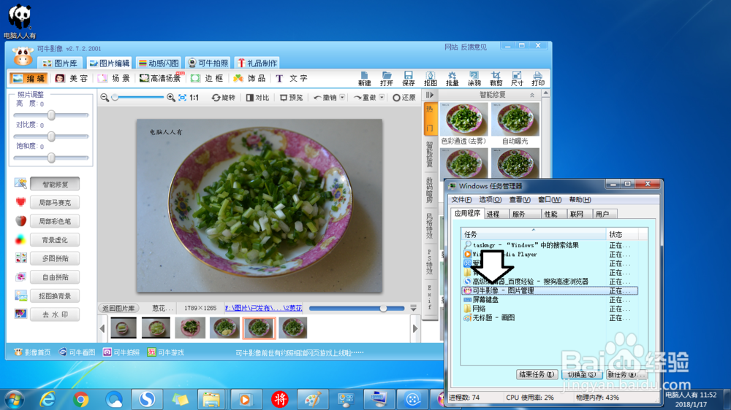Click the 预览 preview button
Screen dimensions: 731x410
pyautogui.click(x=292, y=98)
